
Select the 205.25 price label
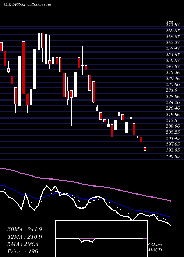(173, 133)
